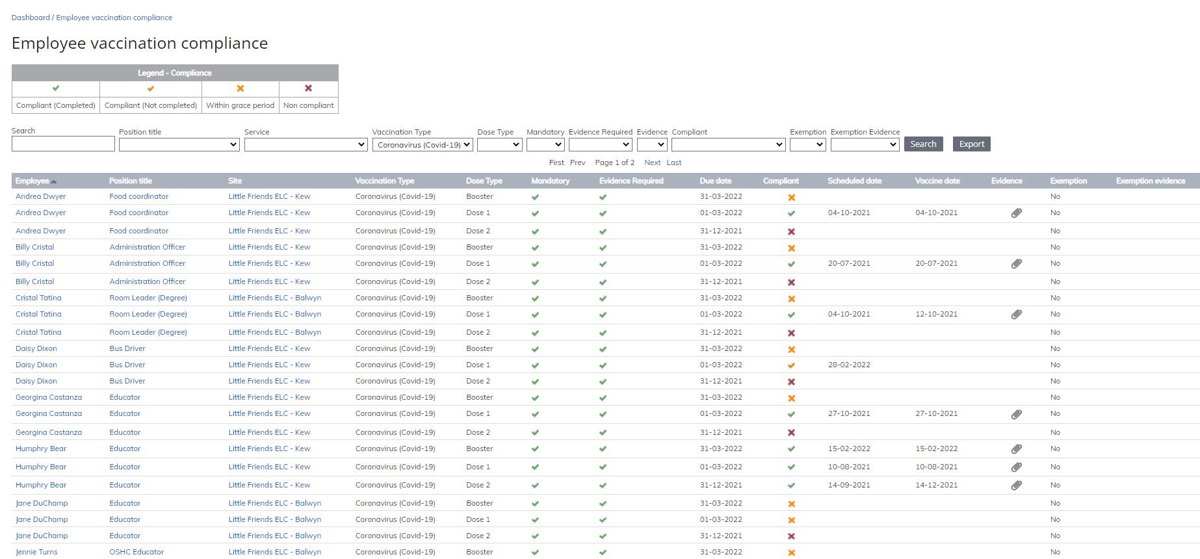Click non compliant cross for Andrea Dwyer Dose 2
Viewport: 1200px width, 559px height.
pyautogui.click(x=791, y=231)
